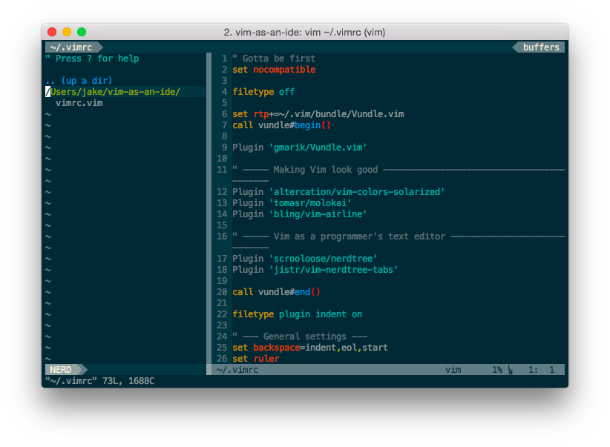Click the '.. (up a dir)' entry

point(79,81)
